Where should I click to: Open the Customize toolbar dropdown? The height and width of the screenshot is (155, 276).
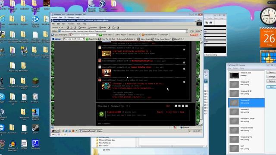click(164, 35)
